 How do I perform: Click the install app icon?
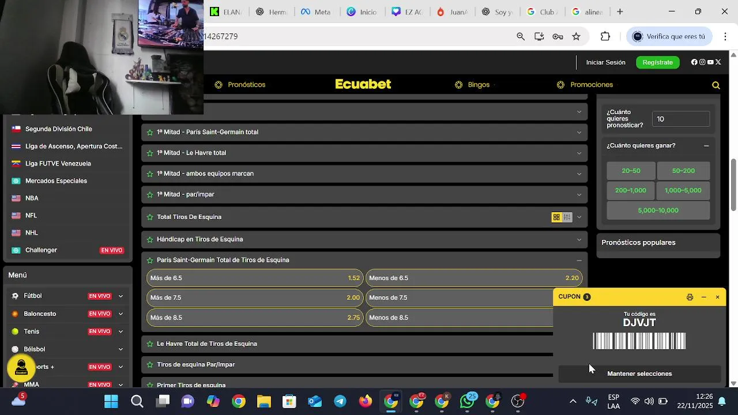pos(539,36)
